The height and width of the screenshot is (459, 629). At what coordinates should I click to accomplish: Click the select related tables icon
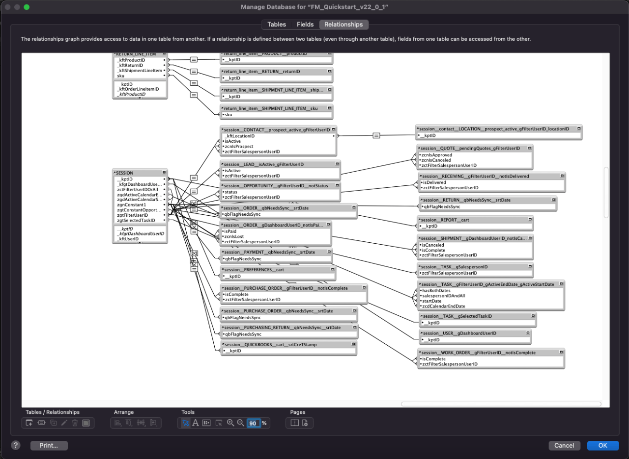point(219,423)
